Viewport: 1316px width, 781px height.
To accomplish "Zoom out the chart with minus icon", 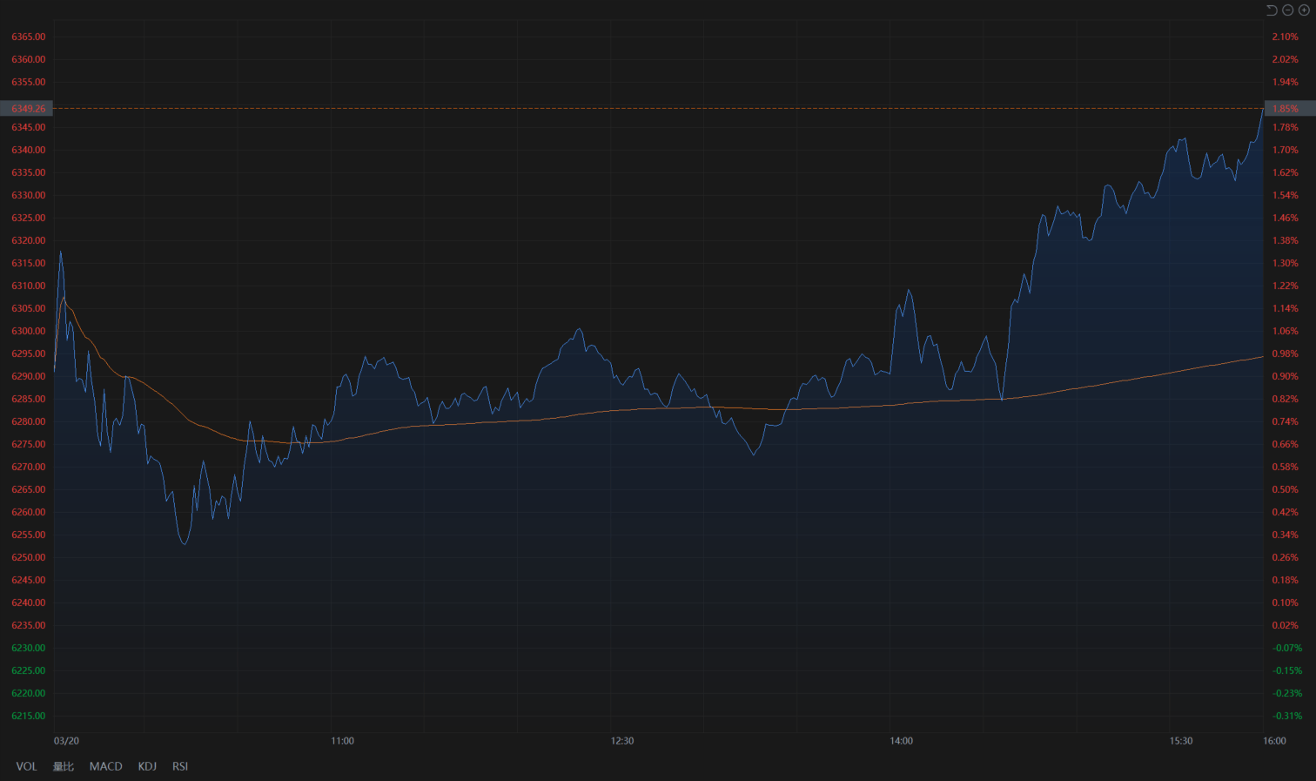I will [1288, 10].
